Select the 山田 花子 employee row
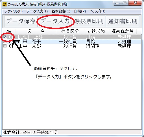Screen dimensions: 144x137 pyautogui.click(x=74, y=42)
